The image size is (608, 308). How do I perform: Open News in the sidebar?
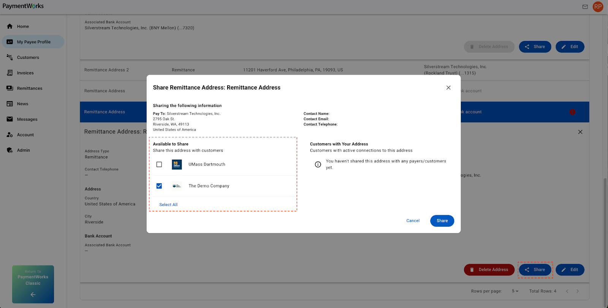[33, 104]
